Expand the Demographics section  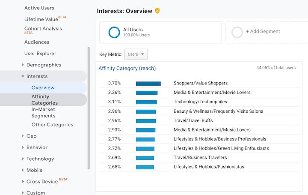tap(43, 65)
